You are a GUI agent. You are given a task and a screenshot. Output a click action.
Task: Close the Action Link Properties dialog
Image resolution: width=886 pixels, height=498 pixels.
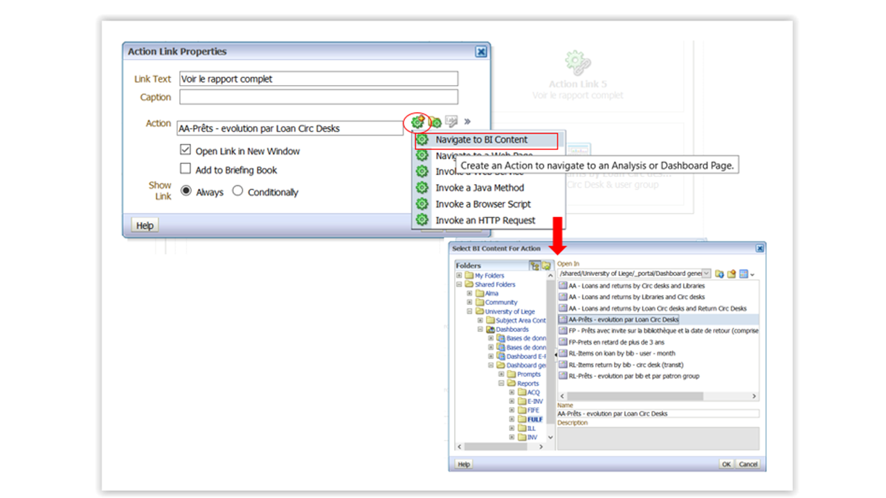[x=480, y=52]
